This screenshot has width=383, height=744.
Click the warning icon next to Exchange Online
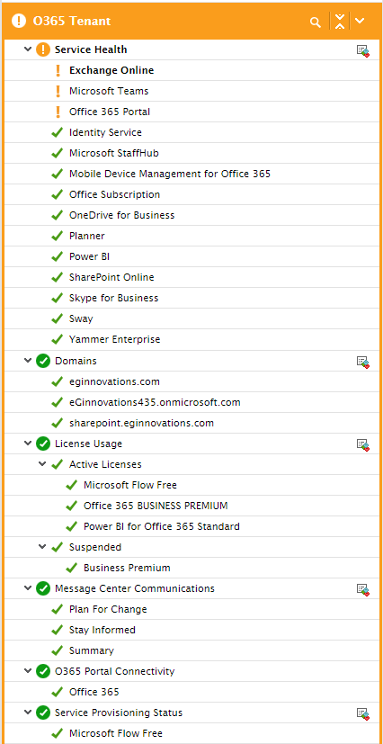[x=58, y=71]
